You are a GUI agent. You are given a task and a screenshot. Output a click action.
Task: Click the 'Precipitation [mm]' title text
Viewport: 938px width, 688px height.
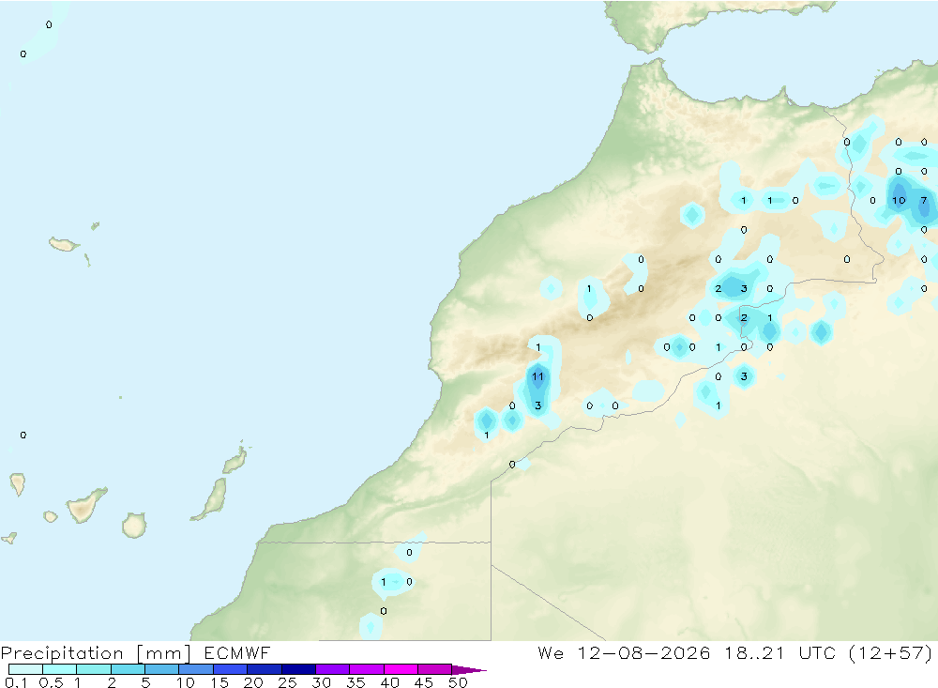(x=96, y=653)
